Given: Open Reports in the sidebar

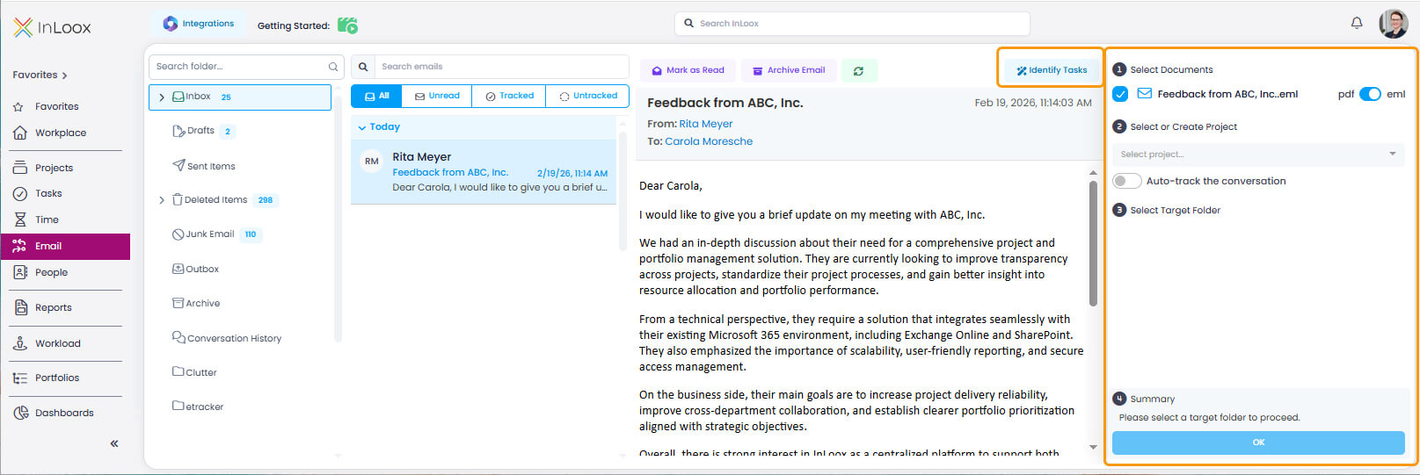Looking at the screenshot, I should 53,307.
